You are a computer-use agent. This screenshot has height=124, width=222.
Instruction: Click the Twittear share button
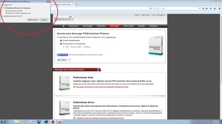tap(62, 60)
